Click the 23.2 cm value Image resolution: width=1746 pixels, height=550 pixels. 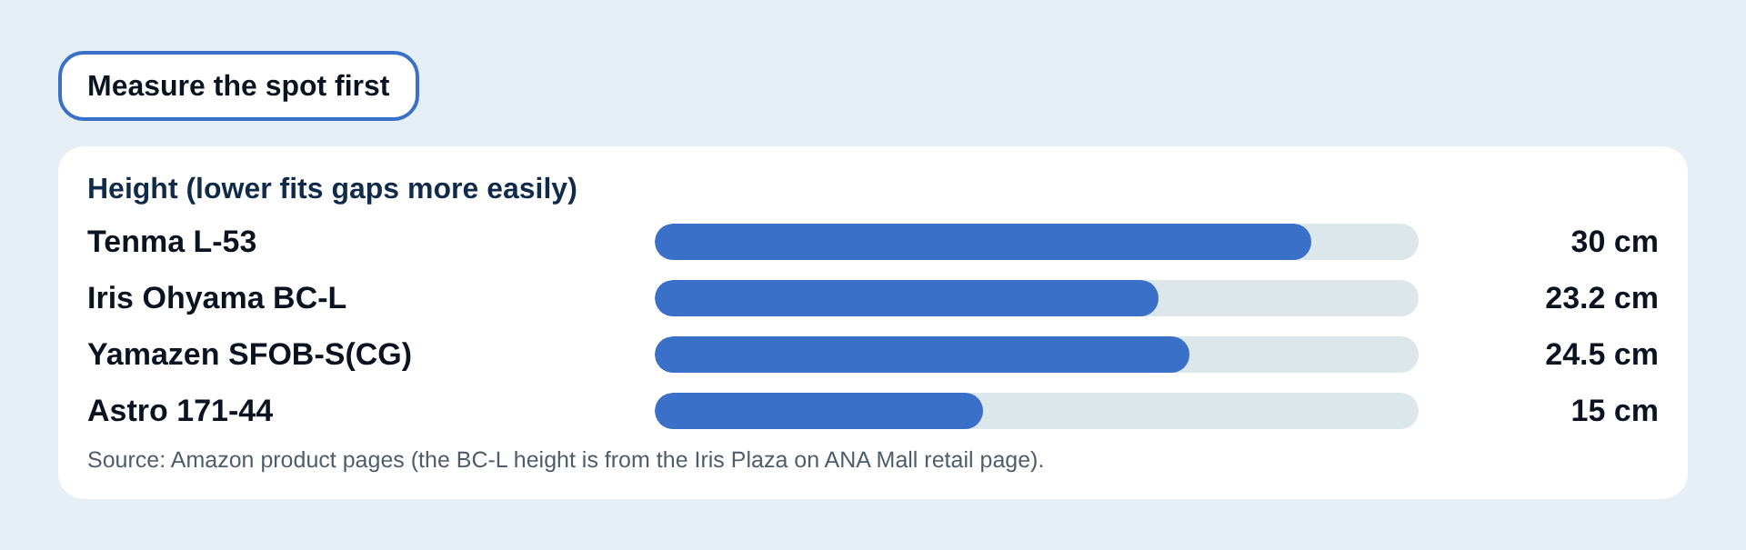(1601, 298)
